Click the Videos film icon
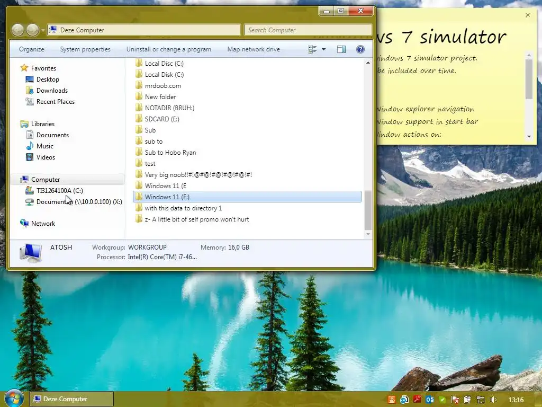The image size is (542, 407). [30, 157]
